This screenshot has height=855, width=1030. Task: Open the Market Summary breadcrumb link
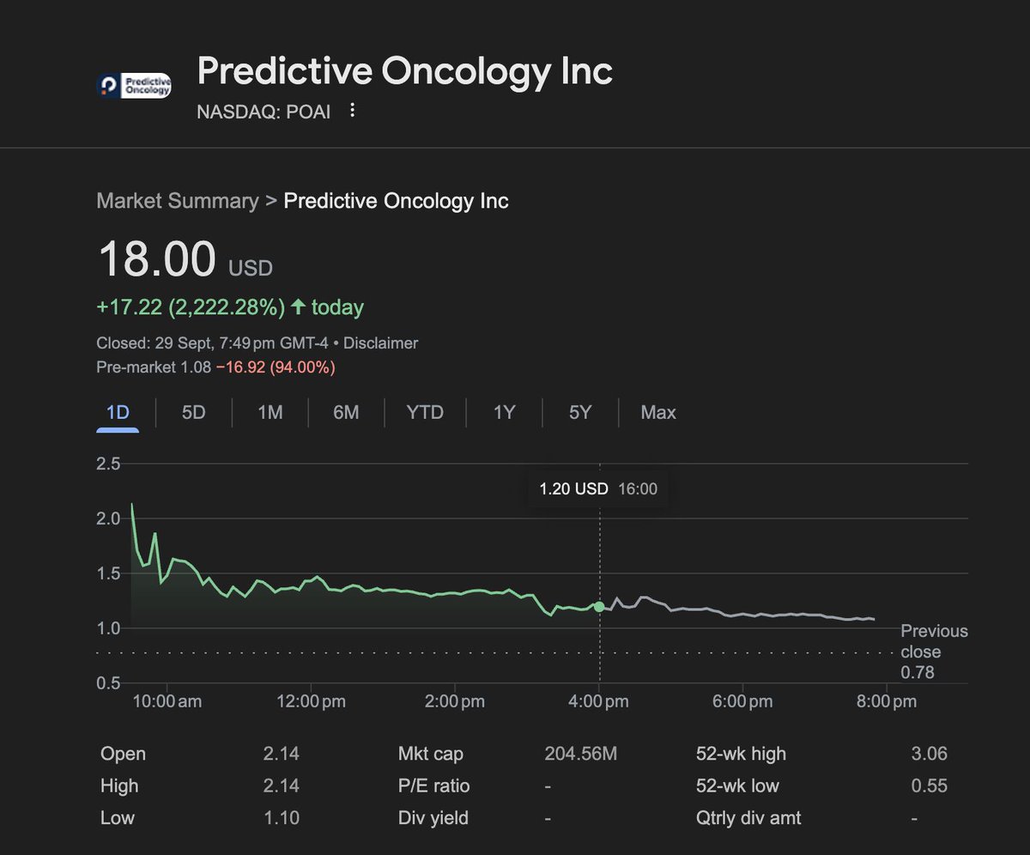(x=177, y=201)
